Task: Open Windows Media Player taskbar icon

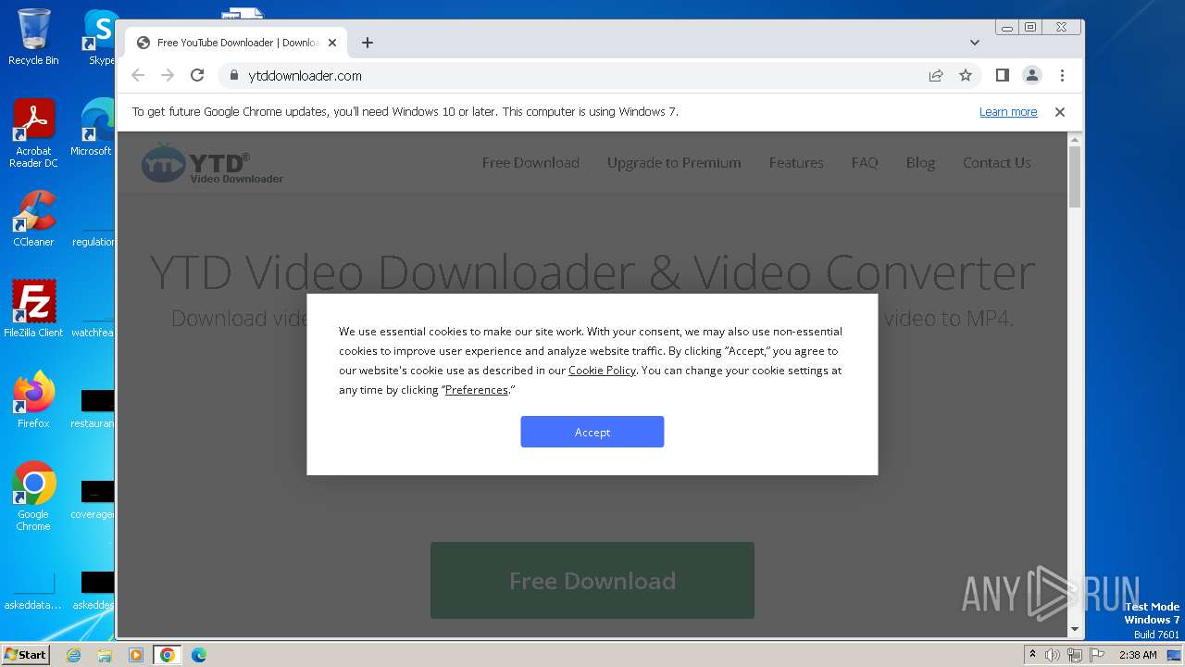Action: pos(136,655)
